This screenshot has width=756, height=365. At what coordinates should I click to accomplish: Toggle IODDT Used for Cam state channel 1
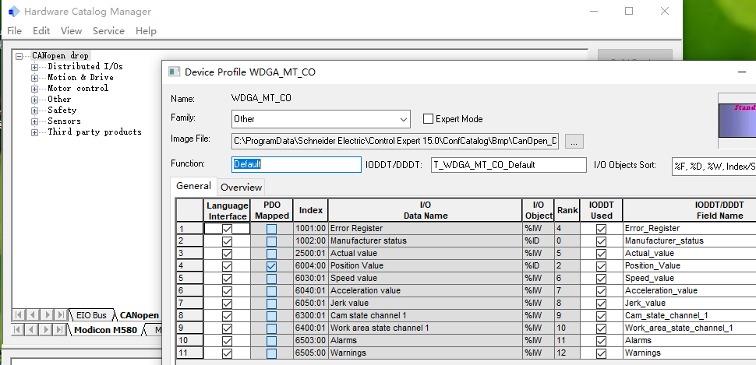click(601, 316)
